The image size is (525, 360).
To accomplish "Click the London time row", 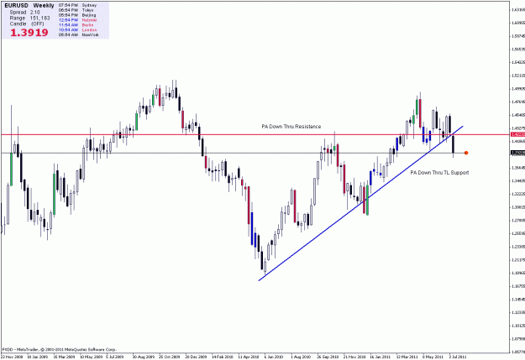I will click(x=77, y=29).
